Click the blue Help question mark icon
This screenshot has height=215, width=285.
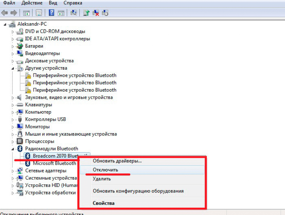(51, 13)
